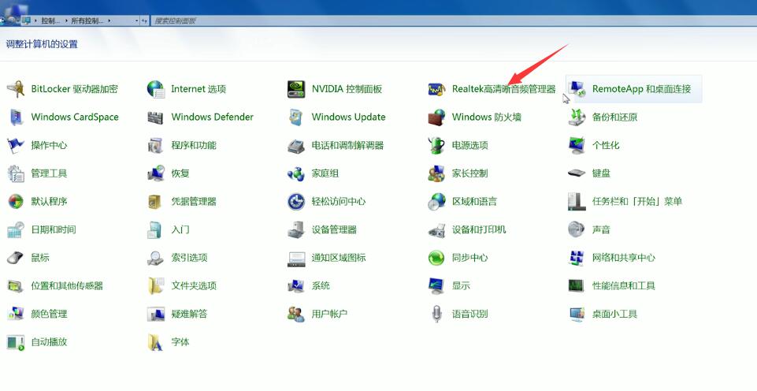The image size is (757, 391).
Task: Open 家庭组
Action: pyautogui.click(x=314, y=173)
